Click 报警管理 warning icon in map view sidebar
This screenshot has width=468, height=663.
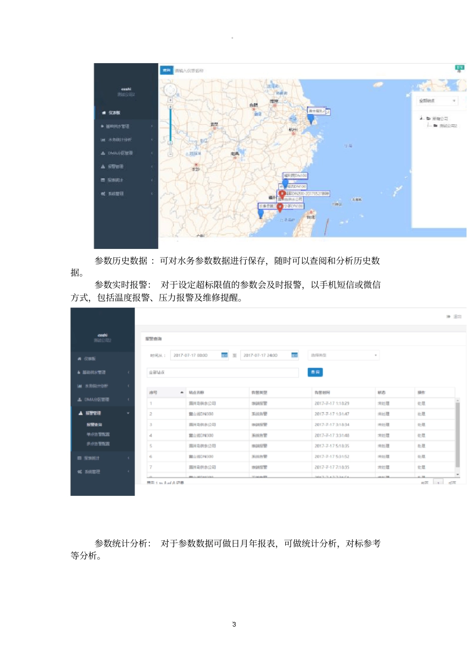(103, 167)
